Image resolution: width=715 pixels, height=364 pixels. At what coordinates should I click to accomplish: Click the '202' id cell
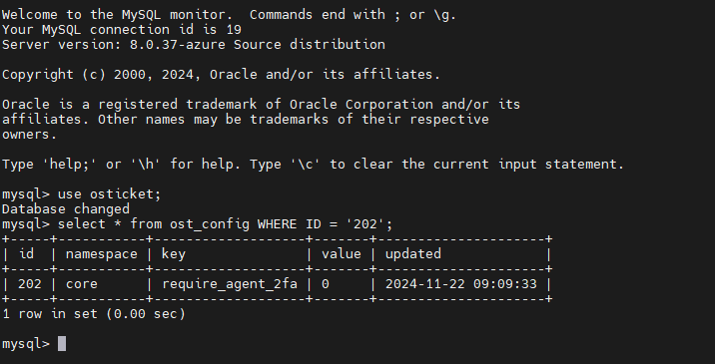tap(30, 284)
